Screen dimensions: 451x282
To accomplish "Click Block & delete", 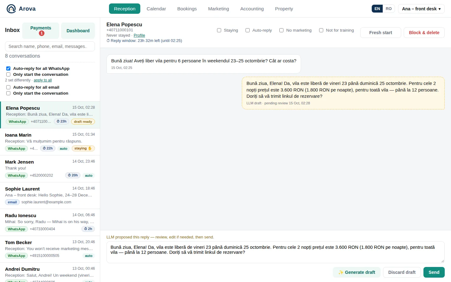I will click(424, 33).
